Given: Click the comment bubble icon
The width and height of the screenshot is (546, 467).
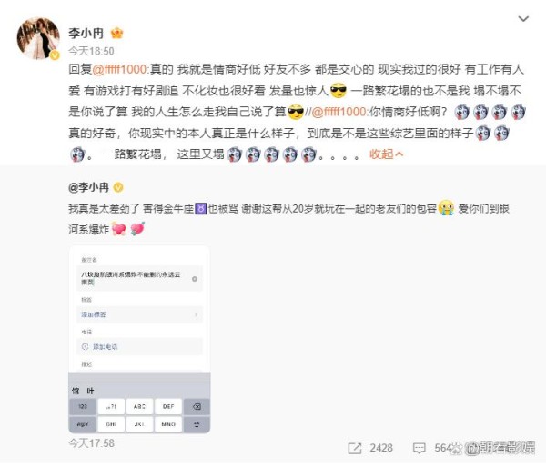Looking at the screenshot, I should [x=419, y=448].
